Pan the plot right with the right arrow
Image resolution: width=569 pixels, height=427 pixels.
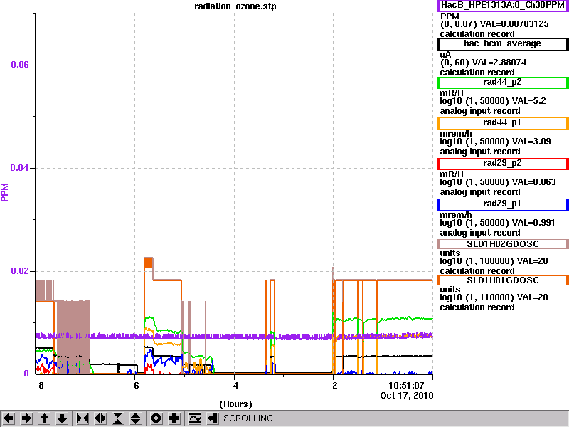pyautogui.click(x=26, y=418)
